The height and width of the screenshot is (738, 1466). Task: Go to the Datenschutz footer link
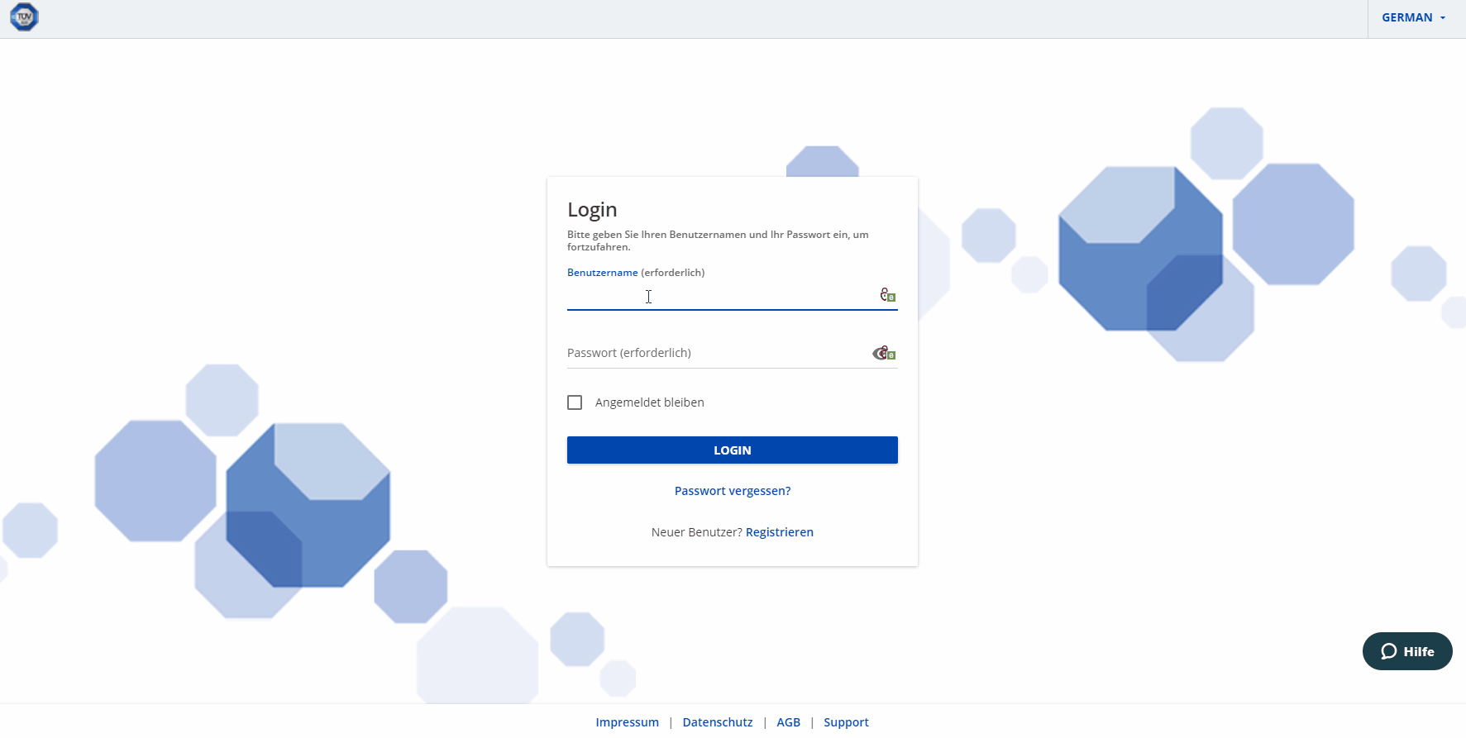pos(717,722)
